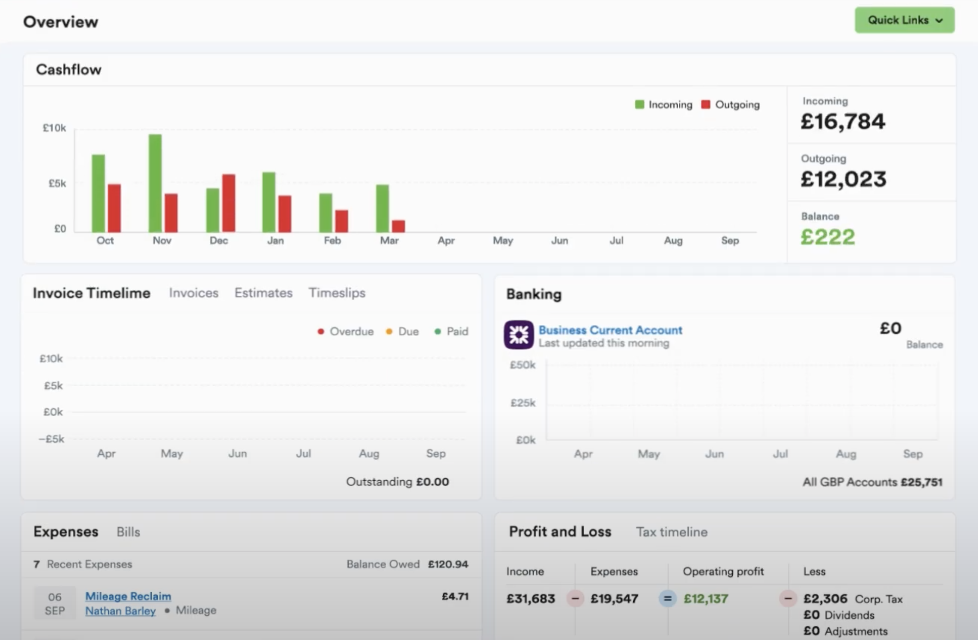Image resolution: width=978 pixels, height=640 pixels.
Task: Open the Business Current Account link
Action: tap(610, 330)
